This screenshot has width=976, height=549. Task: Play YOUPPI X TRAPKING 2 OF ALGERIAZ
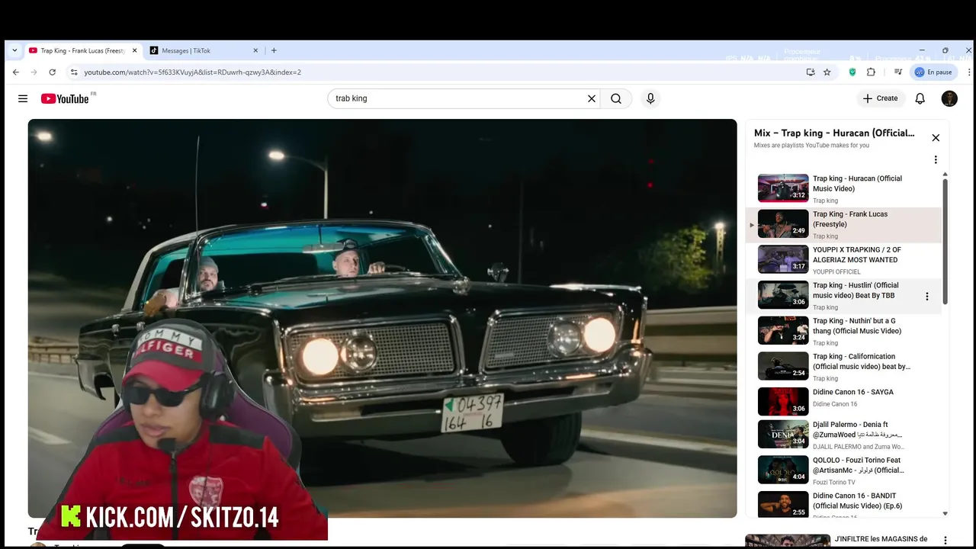(x=843, y=260)
